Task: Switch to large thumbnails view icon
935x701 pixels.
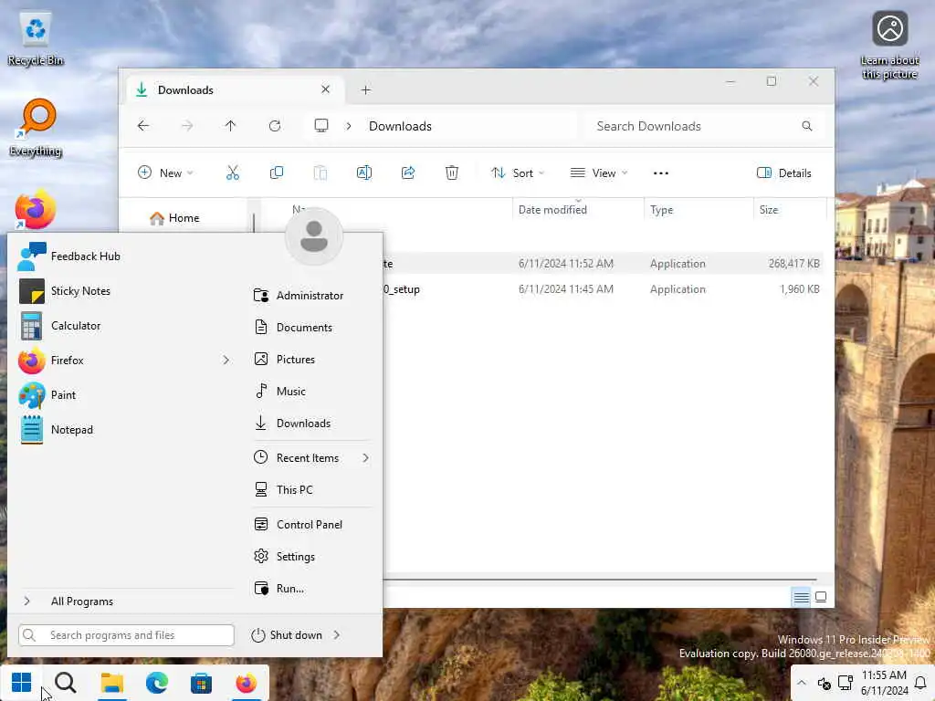Action: click(821, 597)
